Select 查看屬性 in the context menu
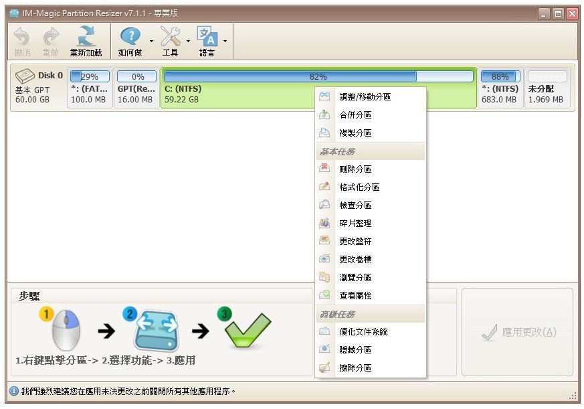Screen dimensions: 584x409 point(371,295)
